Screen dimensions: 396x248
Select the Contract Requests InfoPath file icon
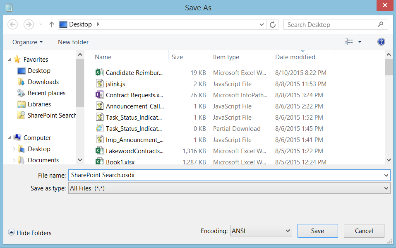click(99, 95)
